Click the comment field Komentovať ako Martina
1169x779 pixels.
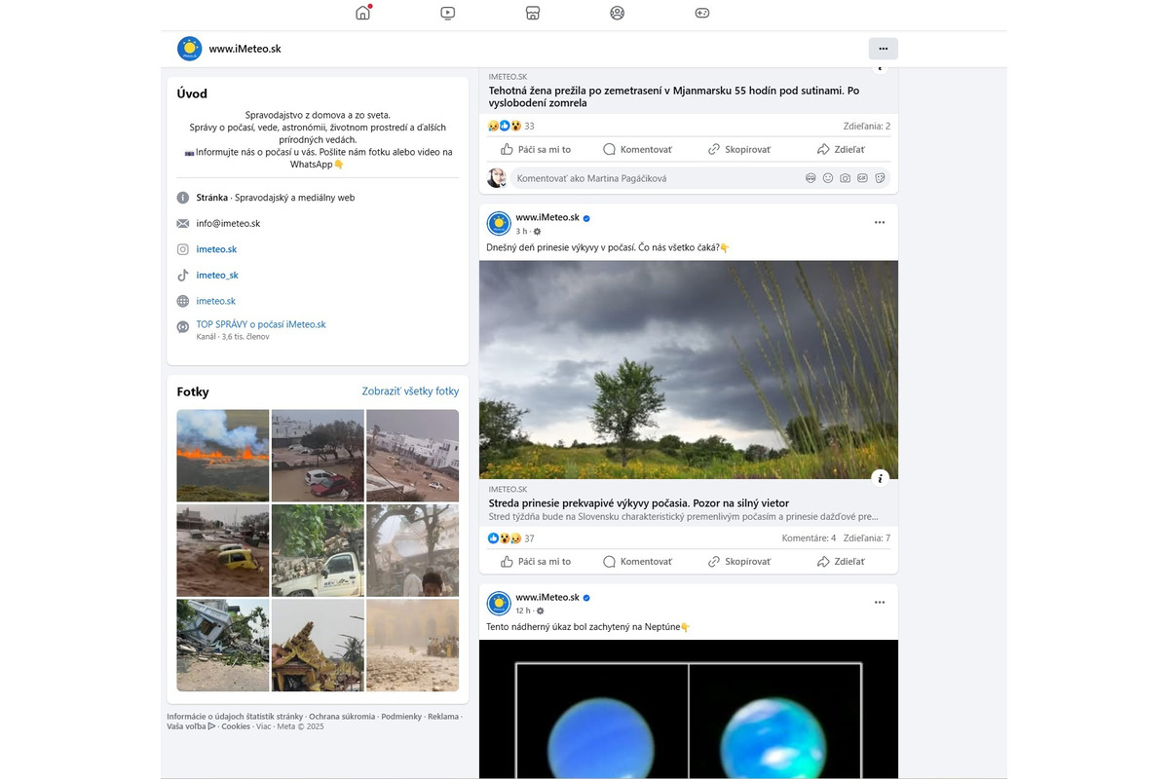(653, 178)
